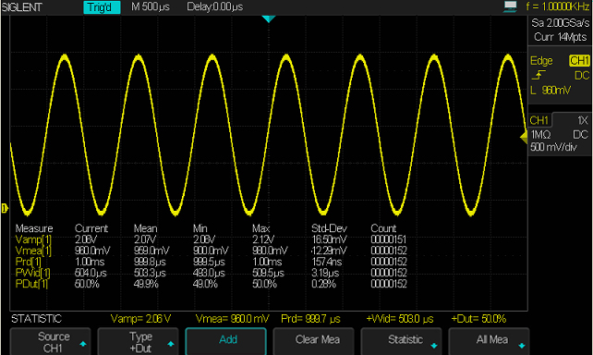Click the rising edge slope icon
The height and width of the screenshot is (355, 593).
(539, 75)
